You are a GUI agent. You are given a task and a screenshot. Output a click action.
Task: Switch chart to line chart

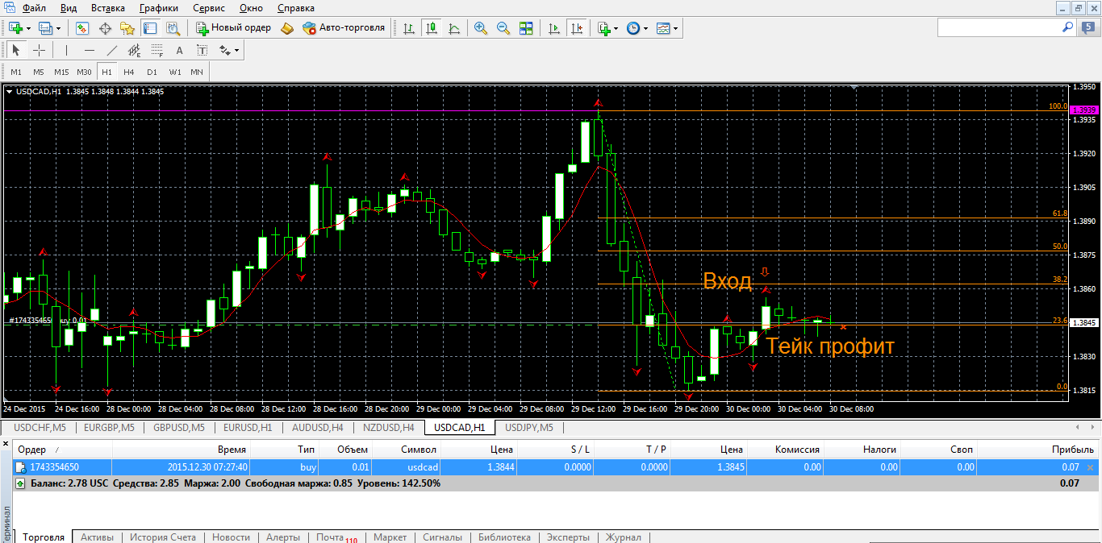coord(454,28)
